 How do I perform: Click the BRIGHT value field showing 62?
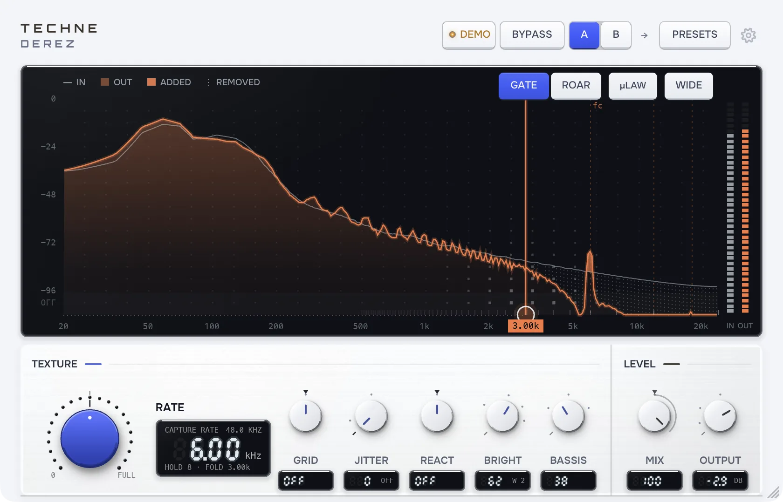point(503,481)
